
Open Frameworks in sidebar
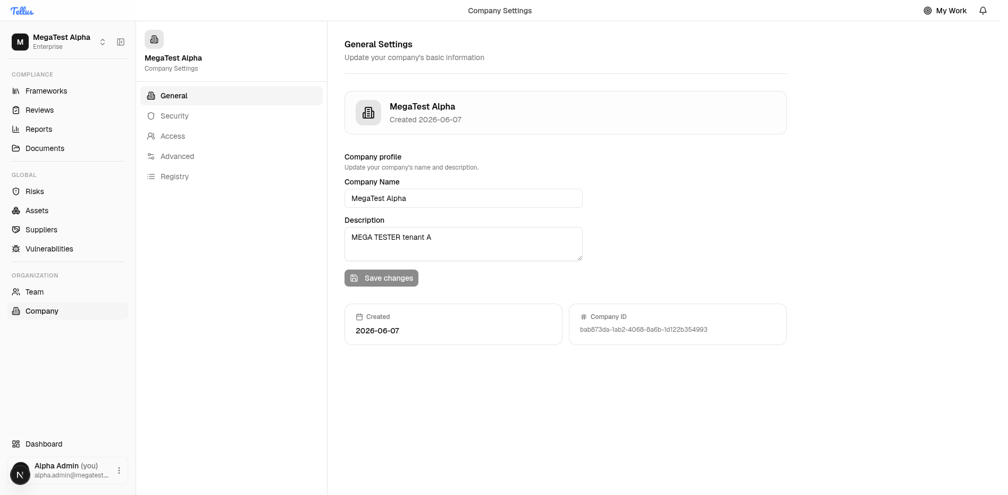(68, 91)
